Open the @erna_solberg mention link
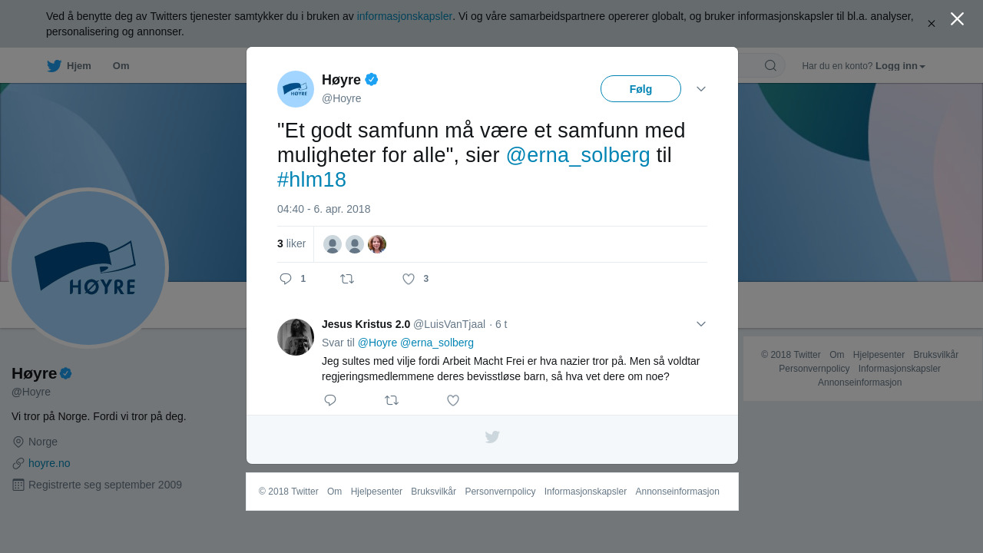Viewport: 983px width, 553px height. [578, 155]
